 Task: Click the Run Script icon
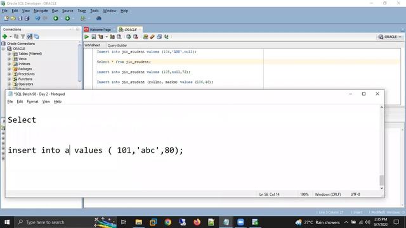[x=94, y=37]
